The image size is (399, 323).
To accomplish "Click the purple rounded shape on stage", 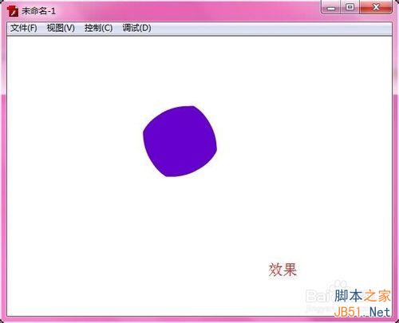I will tap(180, 141).
